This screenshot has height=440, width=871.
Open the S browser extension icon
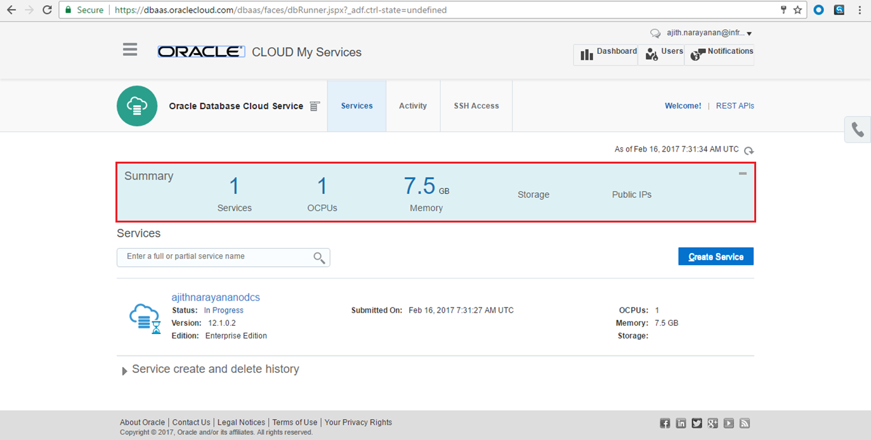(839, 10)
